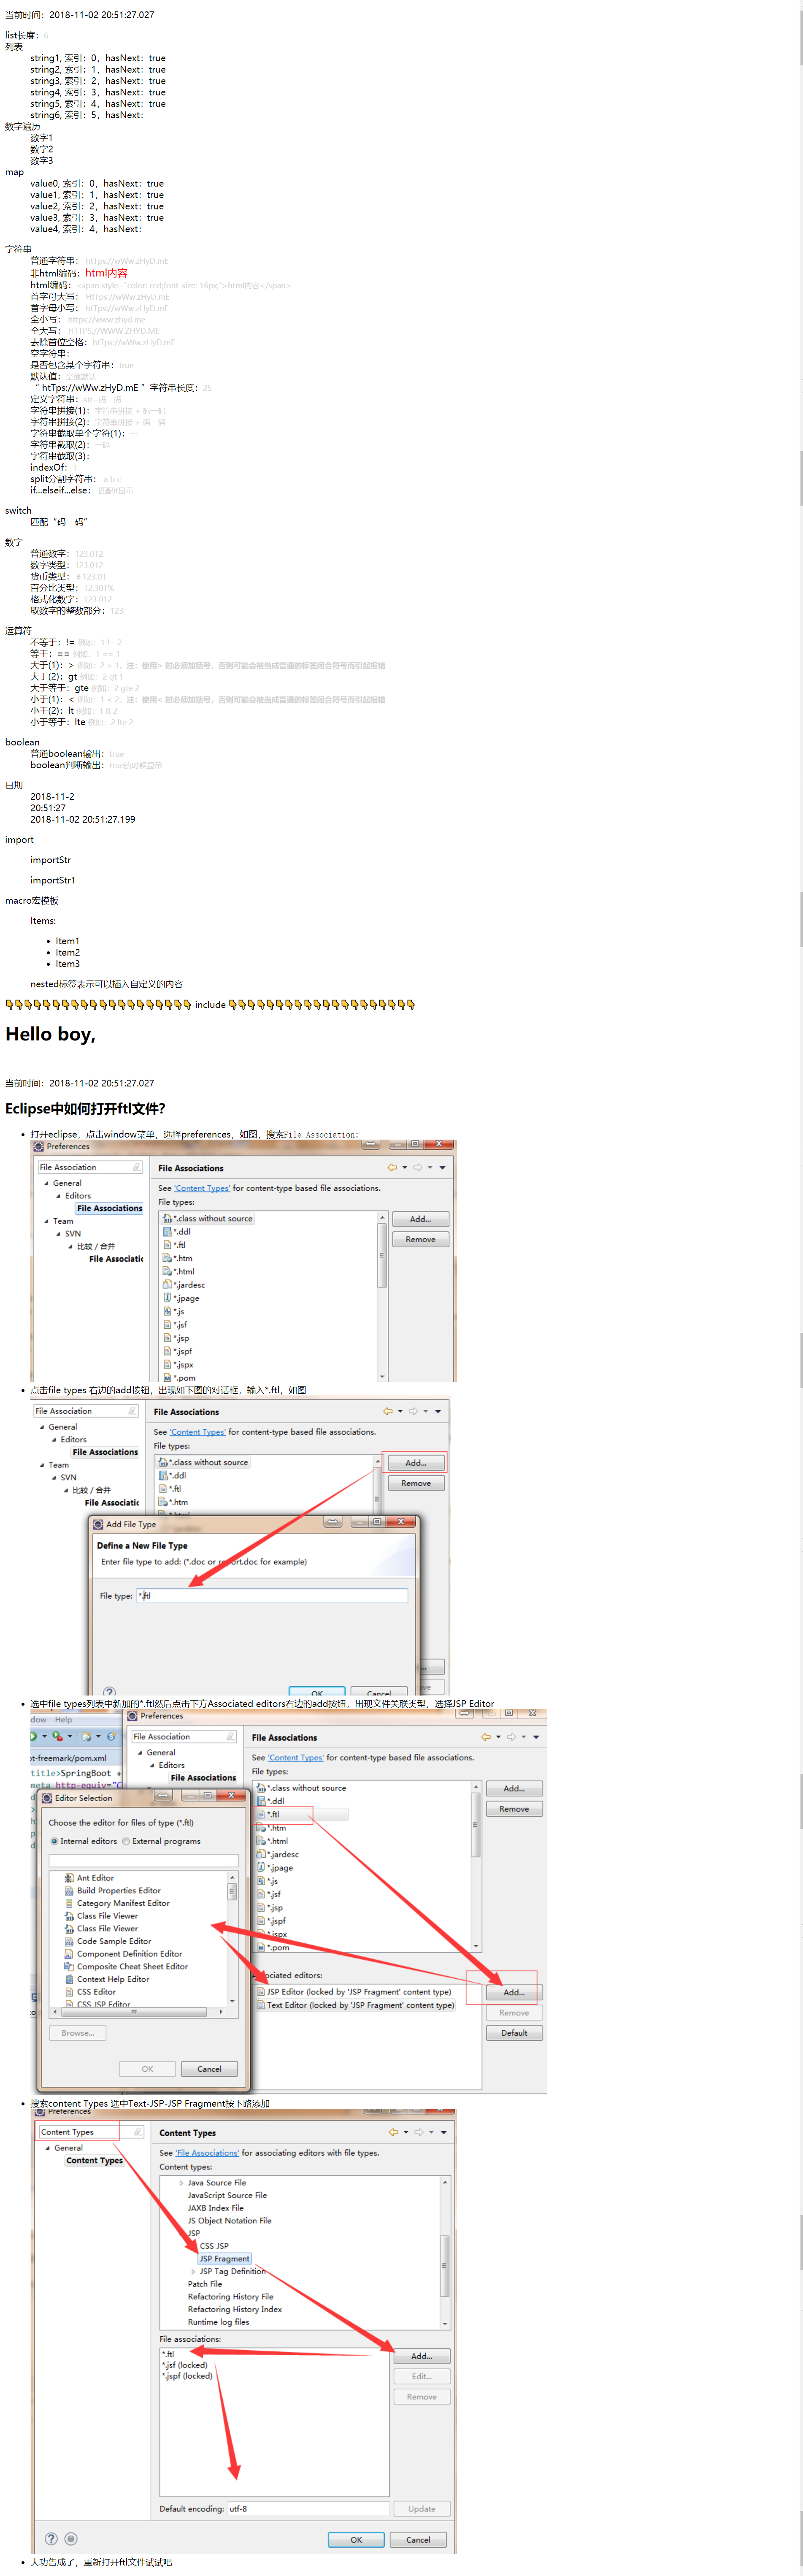Select Refactoring History Index content type
Viewport: 803px width, 2576px height.
click(235, 2309)
